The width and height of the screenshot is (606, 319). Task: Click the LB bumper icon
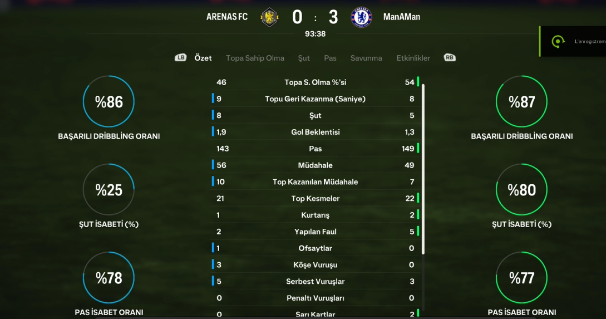(180, 57)
